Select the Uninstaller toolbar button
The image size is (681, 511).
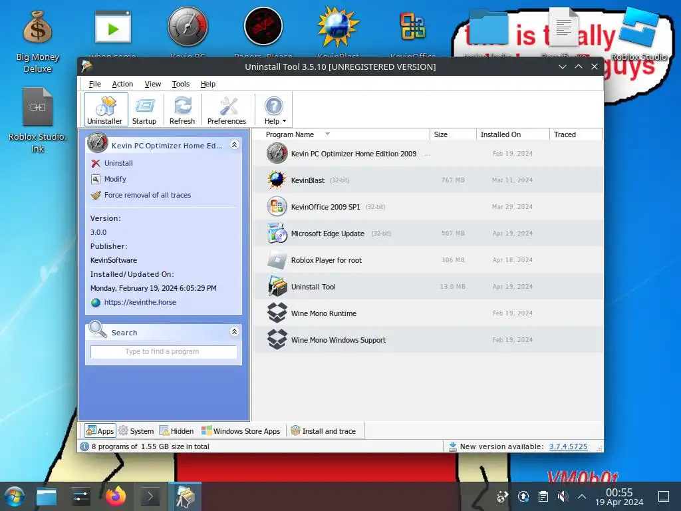click(106, 110)
